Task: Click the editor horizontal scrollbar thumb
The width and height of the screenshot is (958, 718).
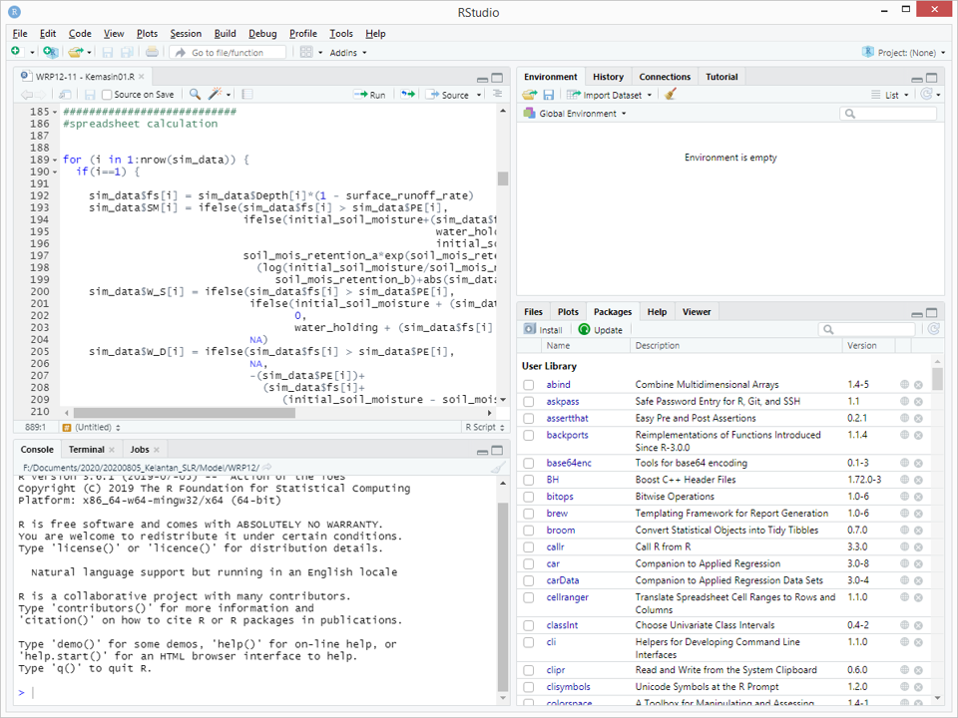Action: point(184,413)
